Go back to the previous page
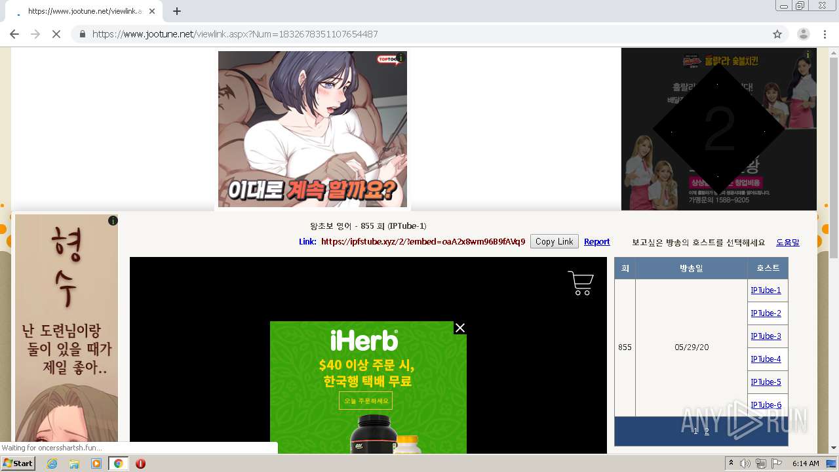The width and height of the screenshot is (839, 472). coord(14,34)
